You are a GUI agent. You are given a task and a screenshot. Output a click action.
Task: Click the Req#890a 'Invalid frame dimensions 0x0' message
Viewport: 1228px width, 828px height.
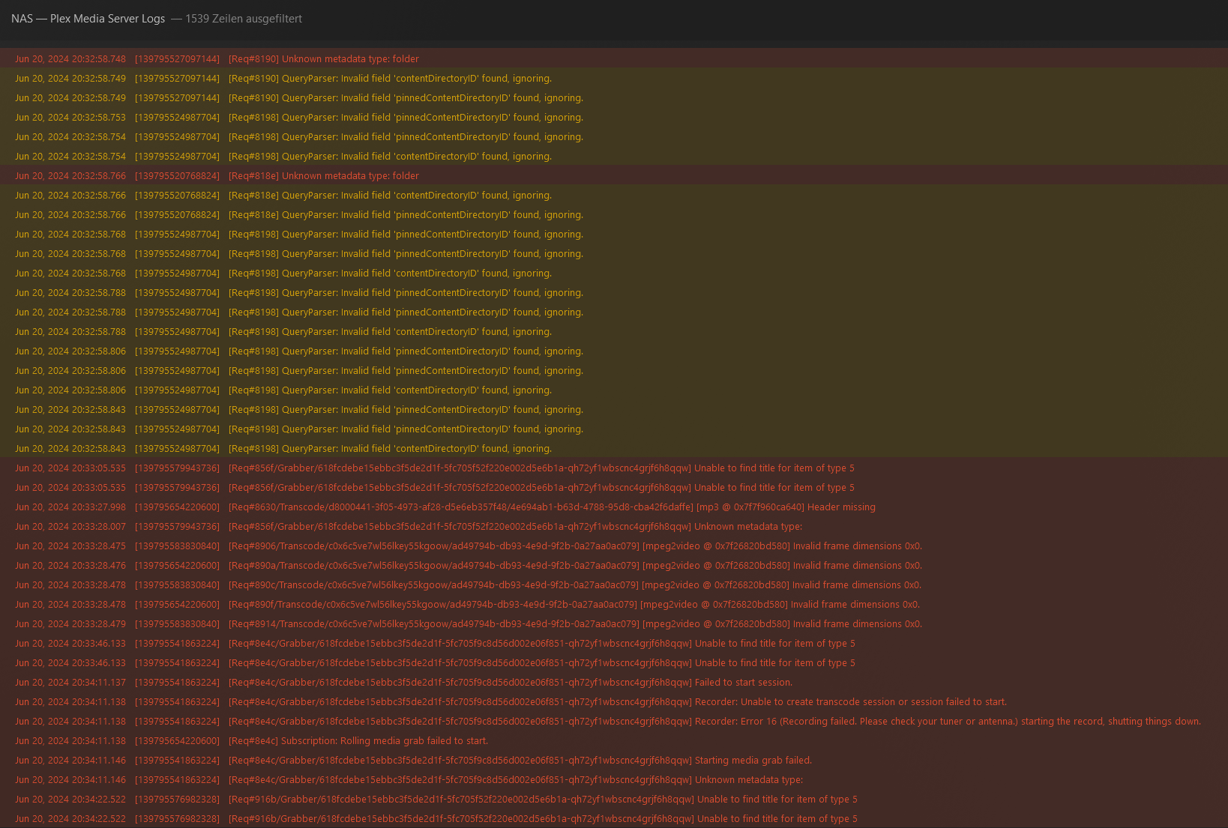pos(576,565)
